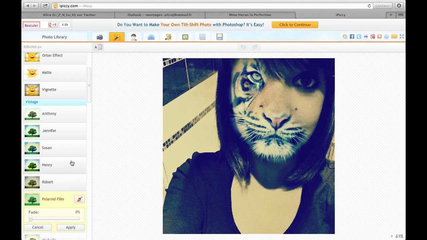Click the envelope email icon

click(394, 37)
